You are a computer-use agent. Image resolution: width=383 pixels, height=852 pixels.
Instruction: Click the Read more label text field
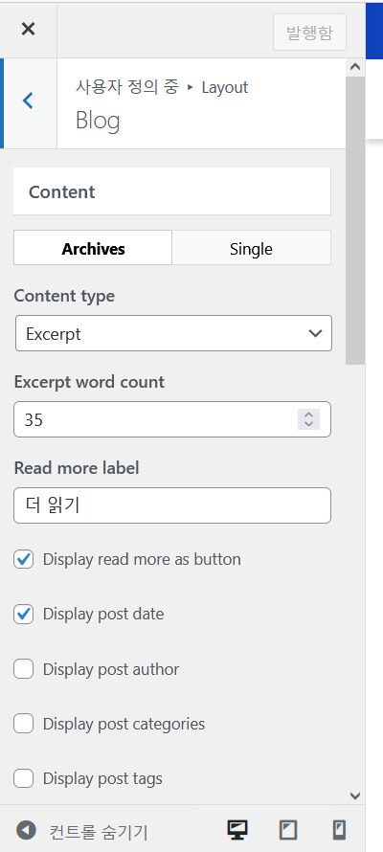[172, 505]
